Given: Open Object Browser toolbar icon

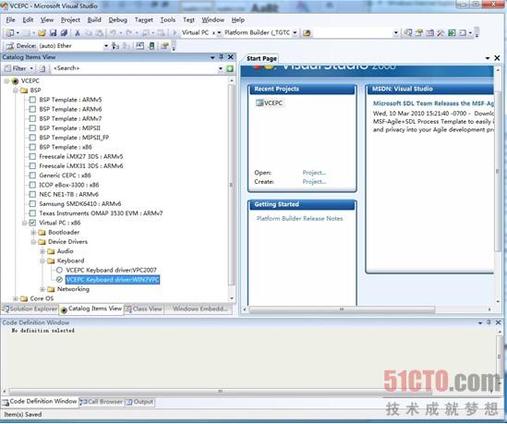Looking at the screenshot, I should tap(429, 32).
